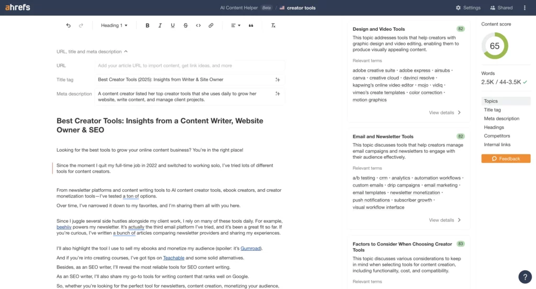Image resolution: width=536 pixels, height=289 pixels.
Task: Click the main article heading
Action: (160, 125)
